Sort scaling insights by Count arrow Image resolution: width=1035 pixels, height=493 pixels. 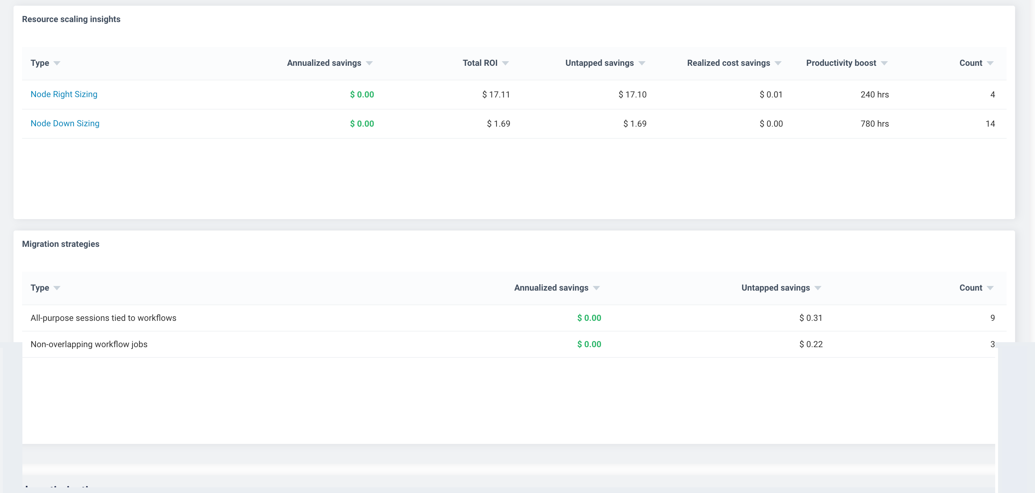pyautogui.click(x=990, y=63)
